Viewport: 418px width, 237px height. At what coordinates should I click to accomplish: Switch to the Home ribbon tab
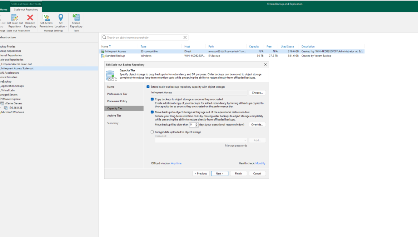click(4, 10)
